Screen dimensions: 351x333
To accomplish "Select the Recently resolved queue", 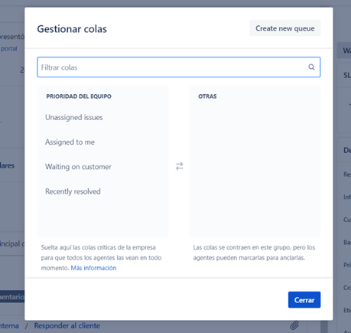I will 73,191.
